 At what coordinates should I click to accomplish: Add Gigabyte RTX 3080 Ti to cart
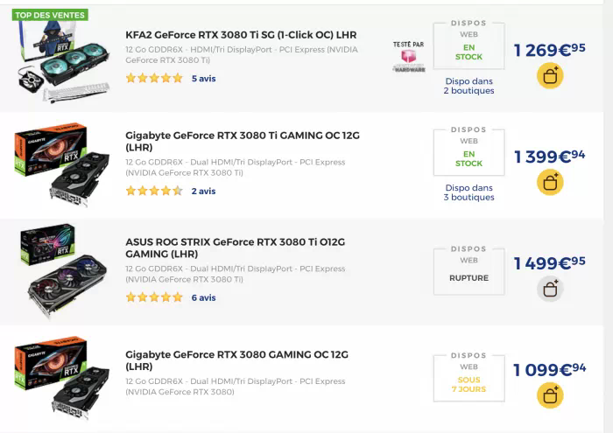click(x=550, y=182)
